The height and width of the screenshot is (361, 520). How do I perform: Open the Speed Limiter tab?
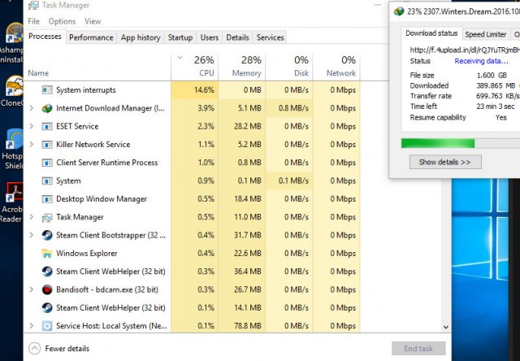pyautogui.click(x=486, y=34)
